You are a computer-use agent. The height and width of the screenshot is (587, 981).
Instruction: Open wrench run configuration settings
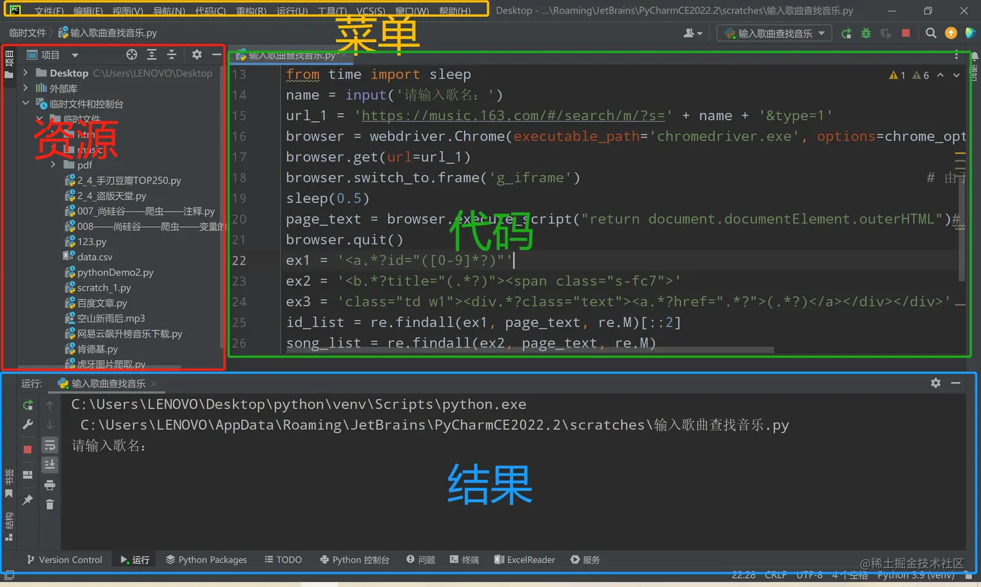[x=28, y=425]
